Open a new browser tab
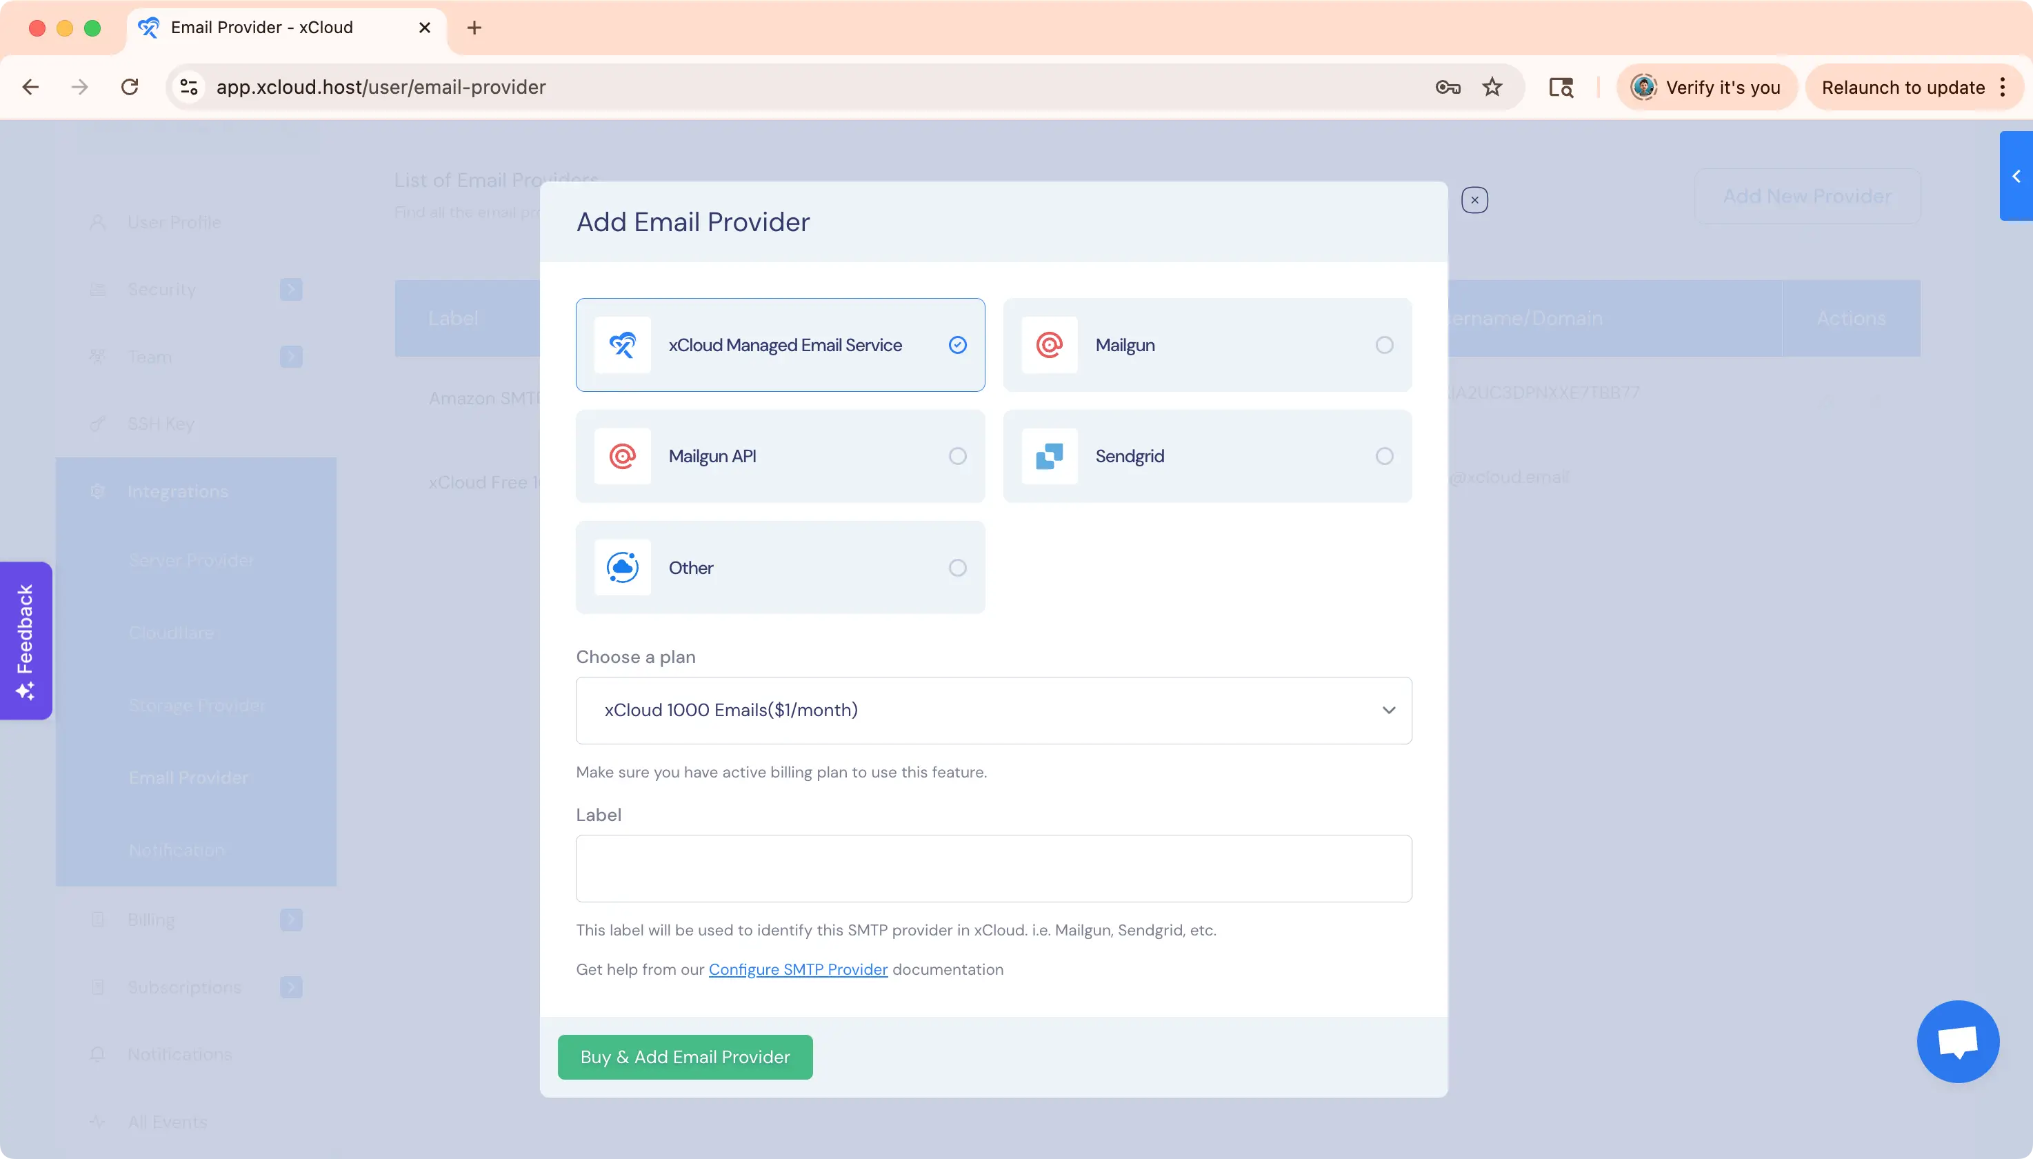Viewport: 2033px width, 1159px height. pyautogui.click(x=474, y=28)
